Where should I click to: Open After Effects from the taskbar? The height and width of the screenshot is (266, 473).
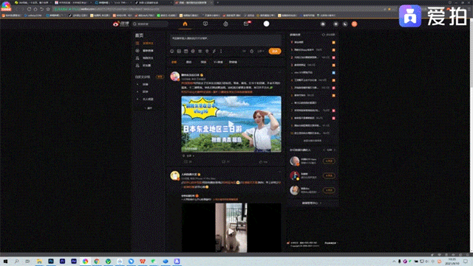74,262
